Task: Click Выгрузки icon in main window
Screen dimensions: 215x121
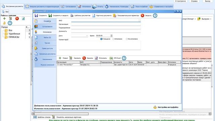Action: (x=199, y=19)
